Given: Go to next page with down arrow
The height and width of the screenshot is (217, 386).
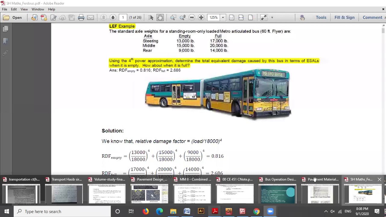Looking at the screenshot, I should [x=113, y=17].
